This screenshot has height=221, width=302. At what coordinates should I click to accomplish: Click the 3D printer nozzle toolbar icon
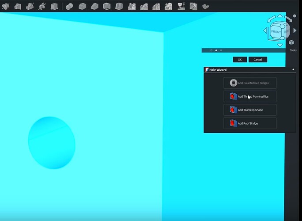(181, 6)
